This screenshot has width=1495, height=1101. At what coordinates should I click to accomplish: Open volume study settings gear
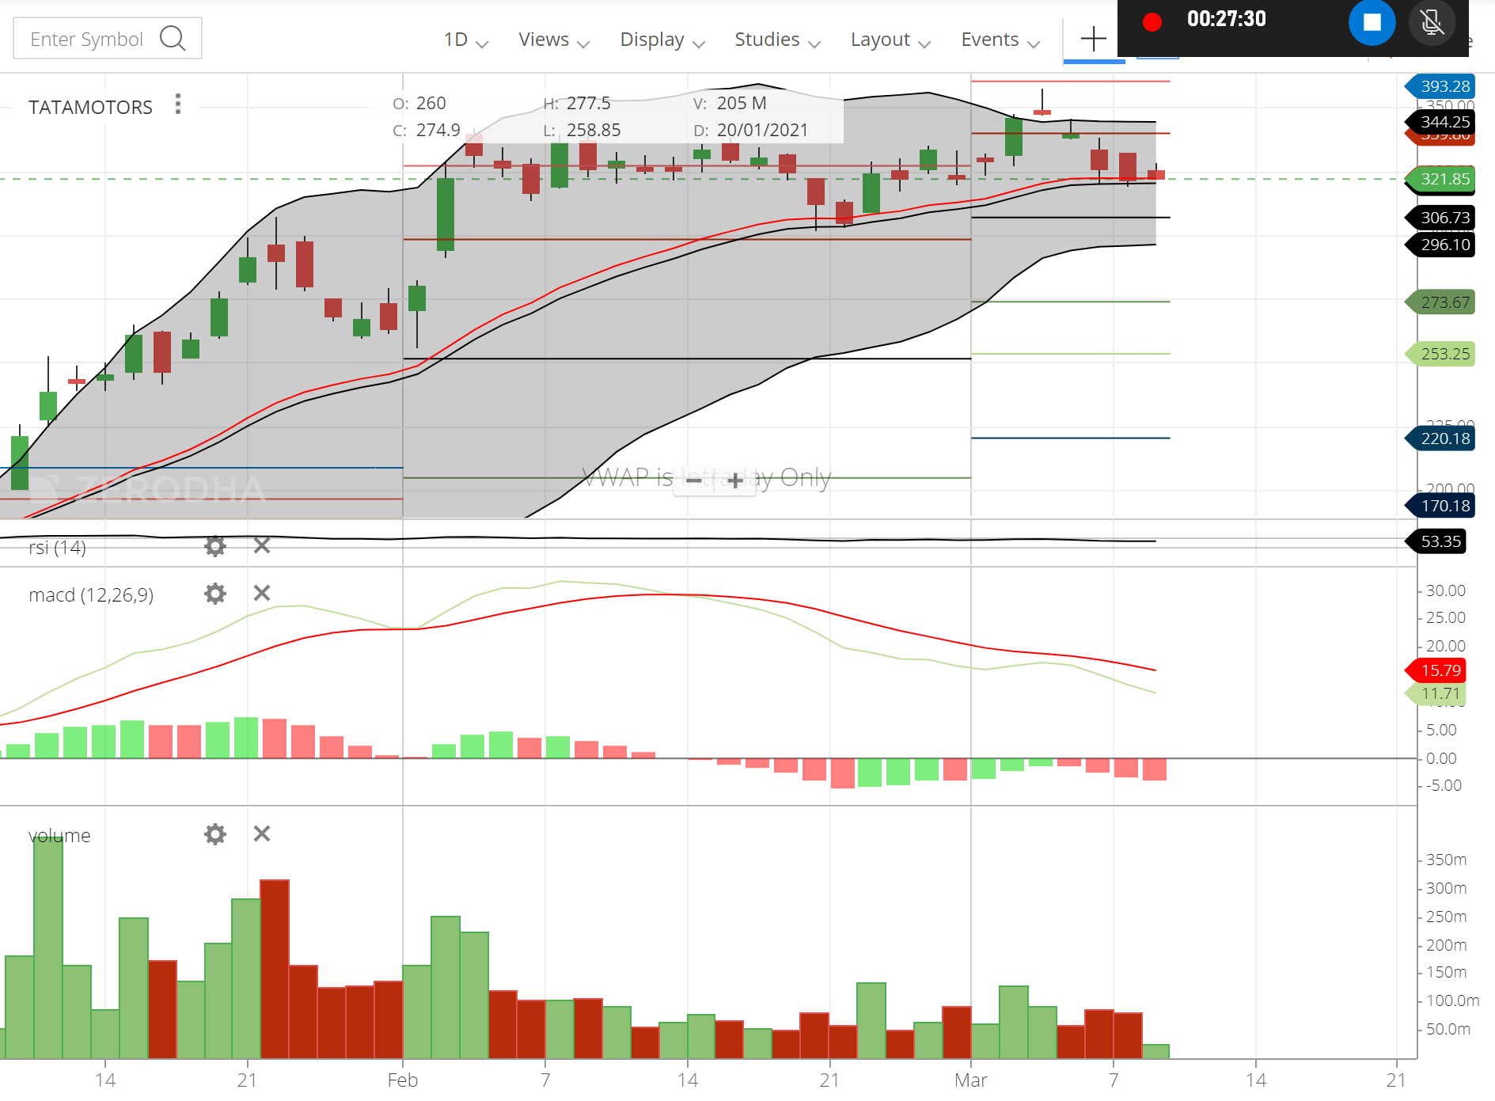click(215, 833)
